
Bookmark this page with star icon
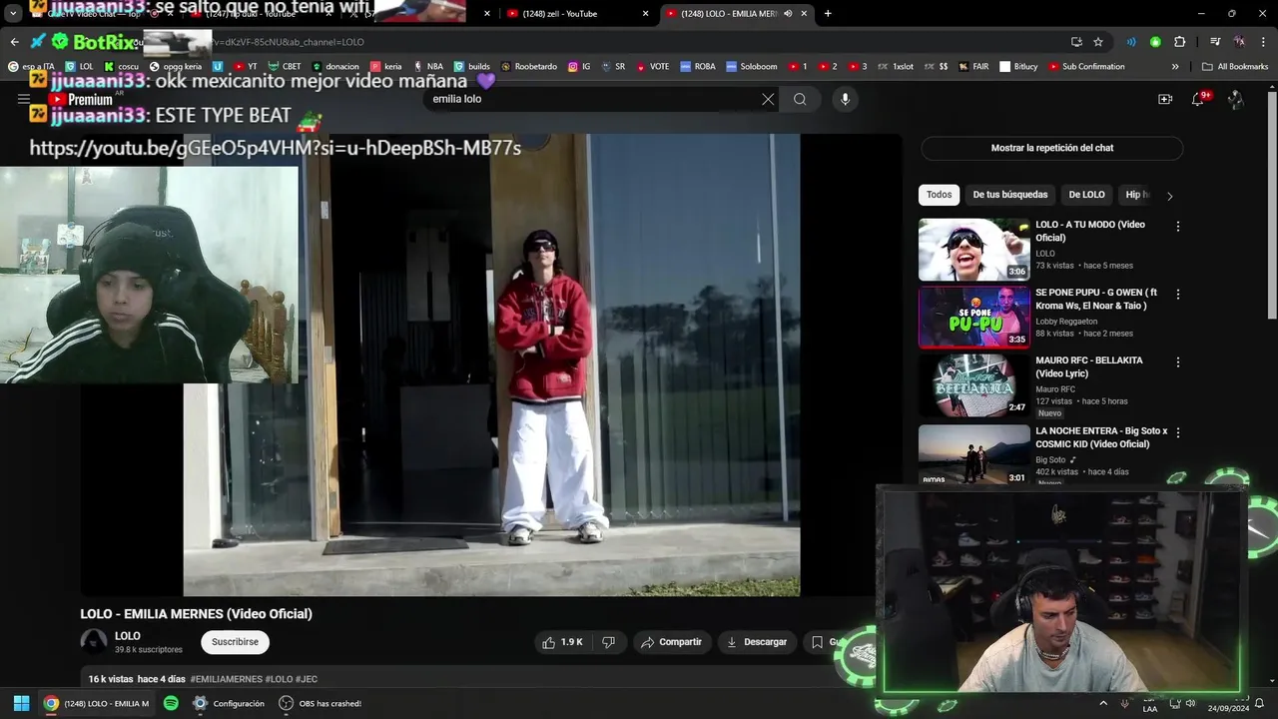[x=1098, y=42]
